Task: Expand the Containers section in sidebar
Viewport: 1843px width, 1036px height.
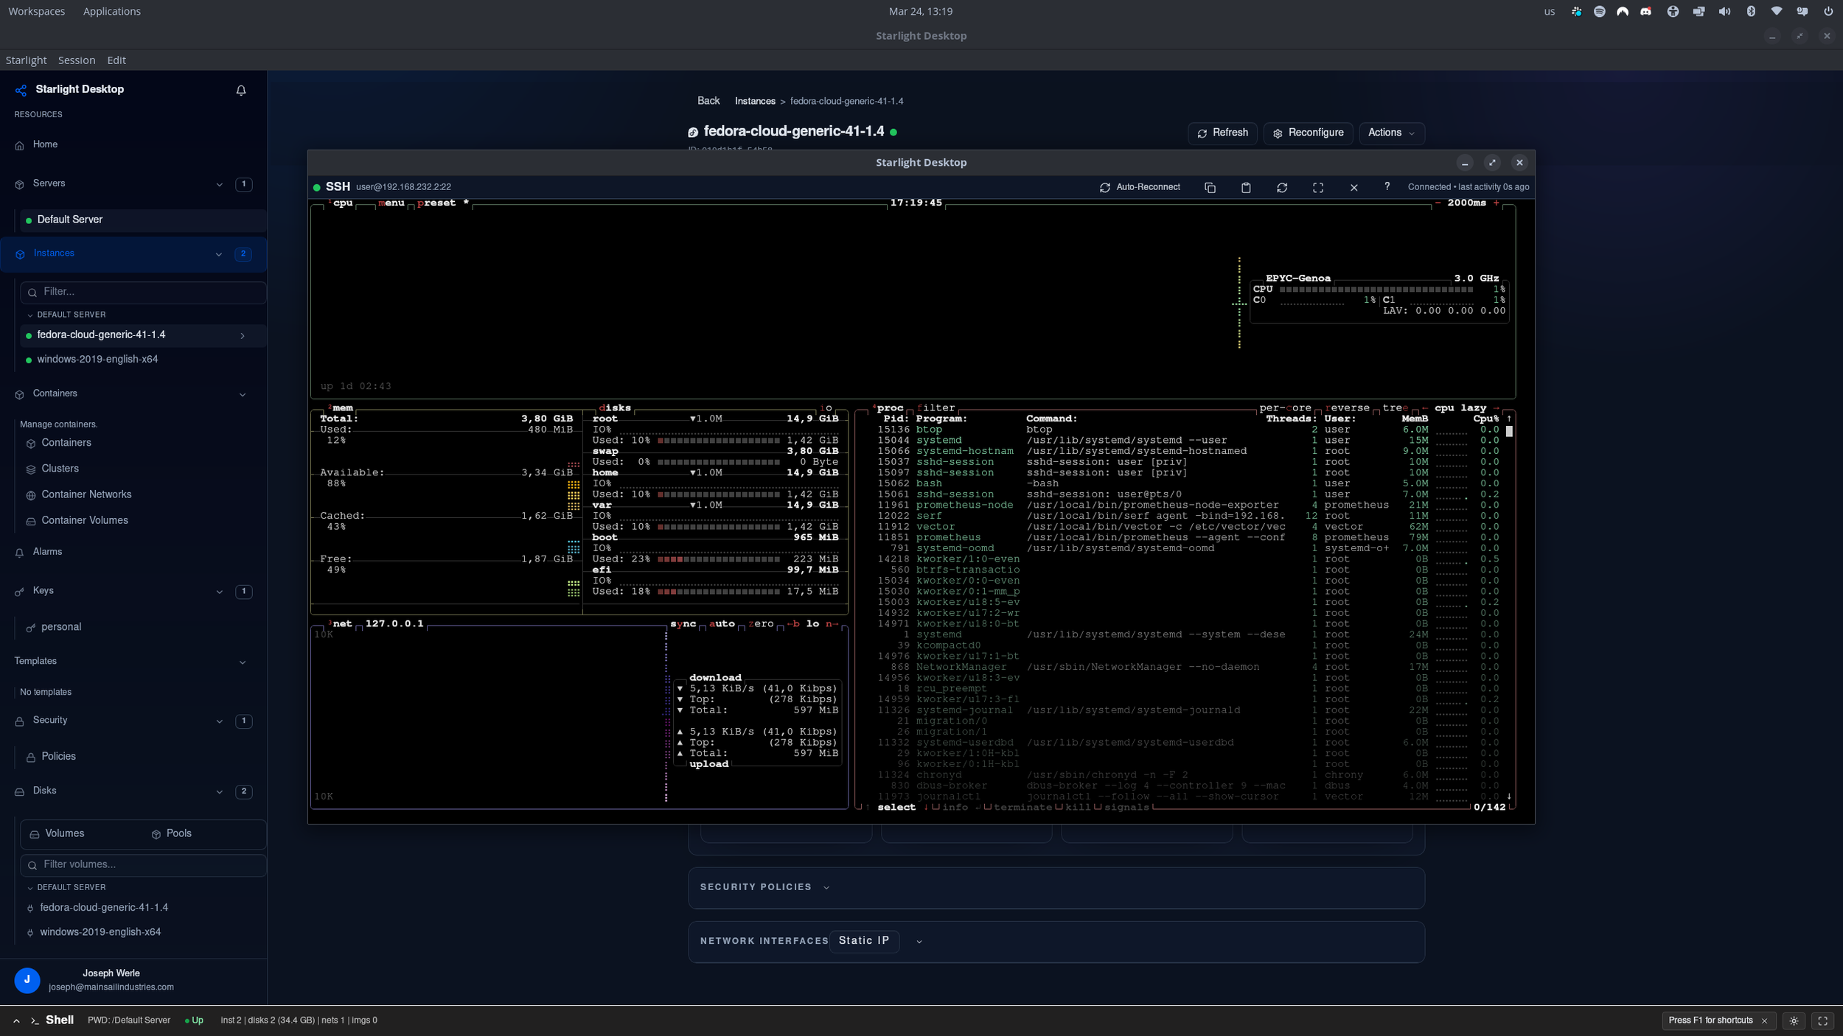Action: click(x=243, y=394)
